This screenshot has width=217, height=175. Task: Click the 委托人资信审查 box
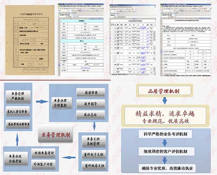pyautogui.click(x=18, y=111)
